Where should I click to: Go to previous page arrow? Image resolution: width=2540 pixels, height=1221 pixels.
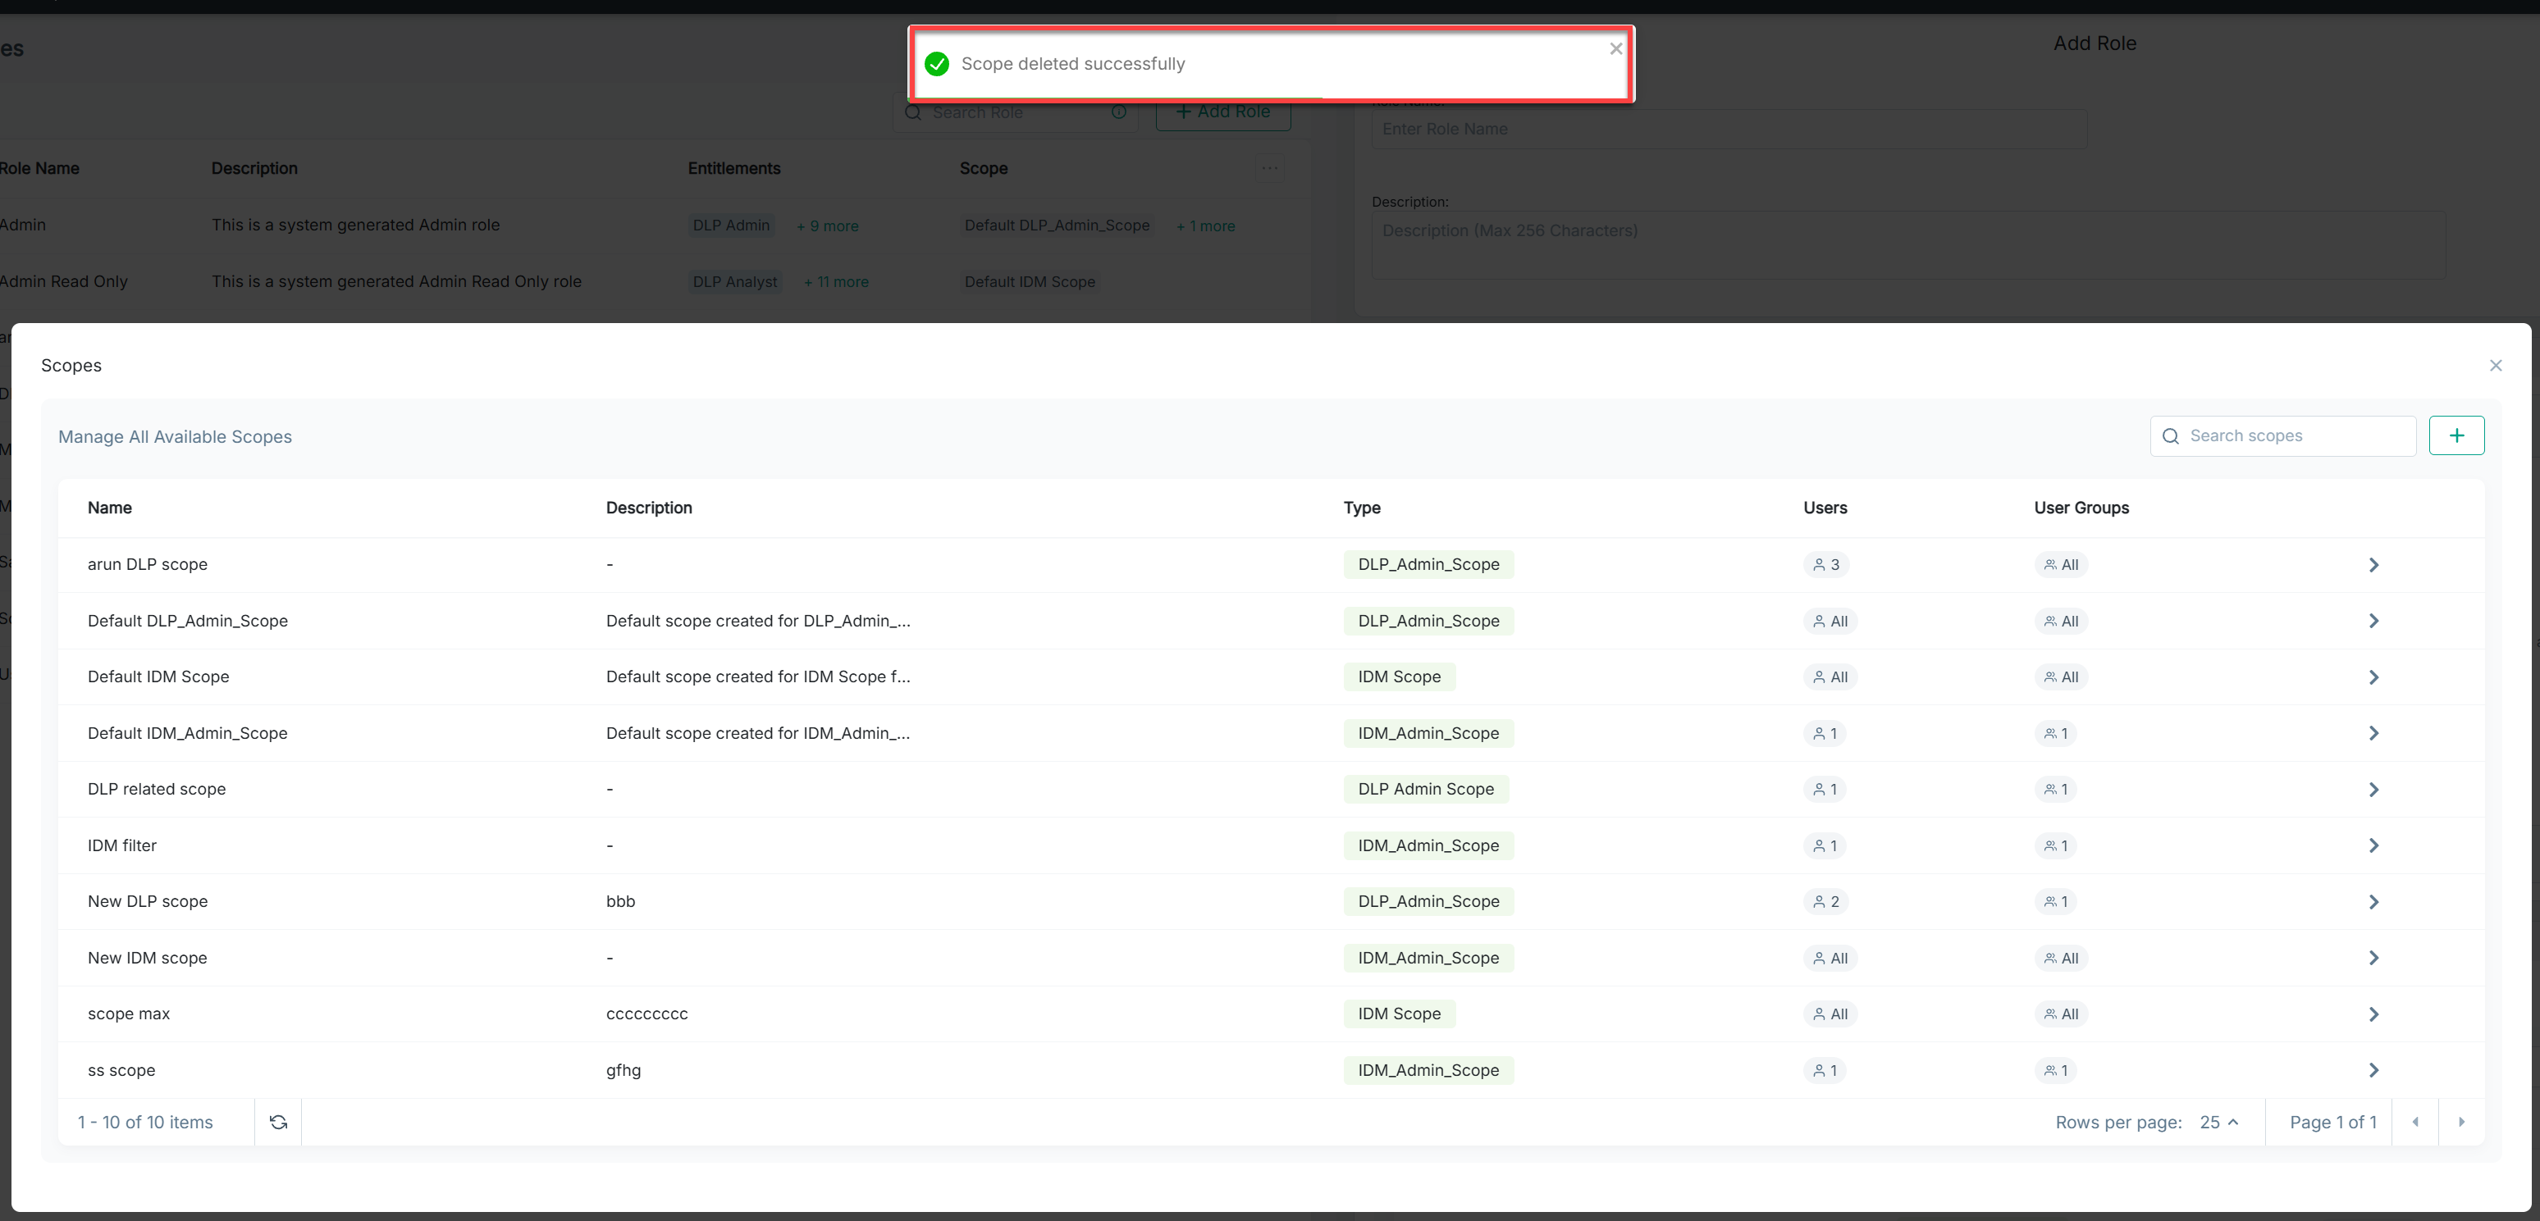coord(2414,1122)
